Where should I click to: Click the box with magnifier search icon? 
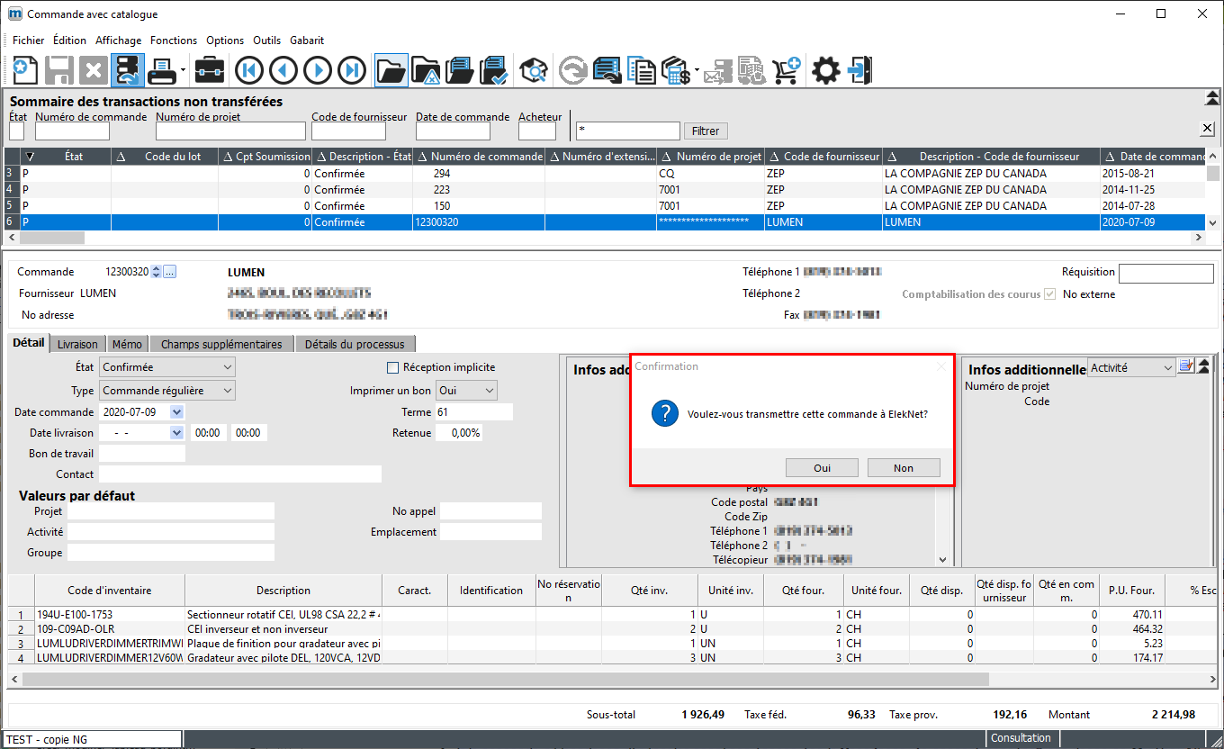(x=535, y=69)
